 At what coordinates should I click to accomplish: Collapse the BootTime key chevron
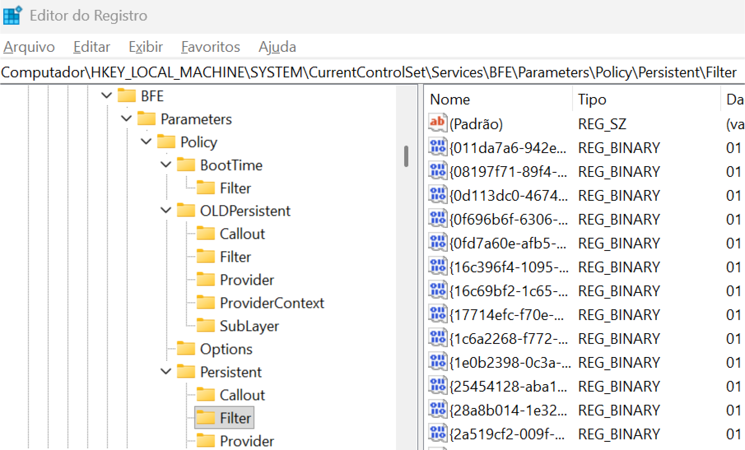(x=166, y=165)
